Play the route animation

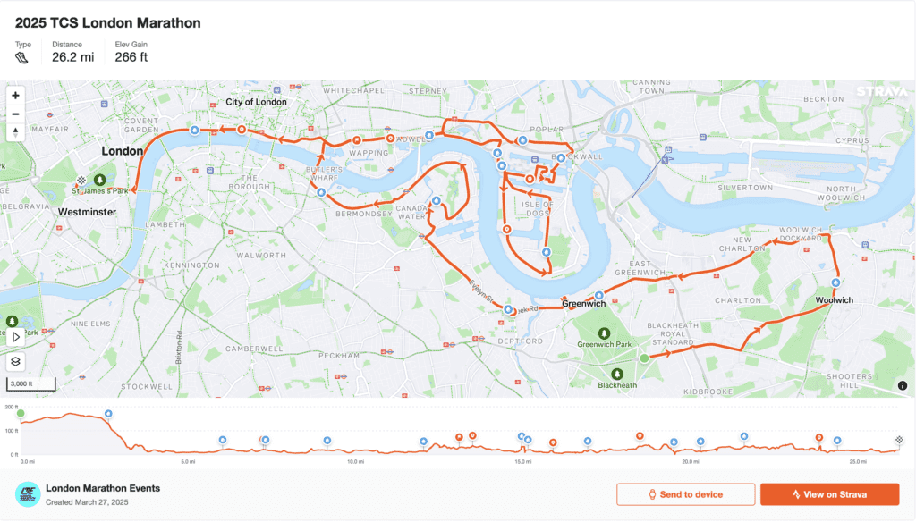[x=15, y=337]
